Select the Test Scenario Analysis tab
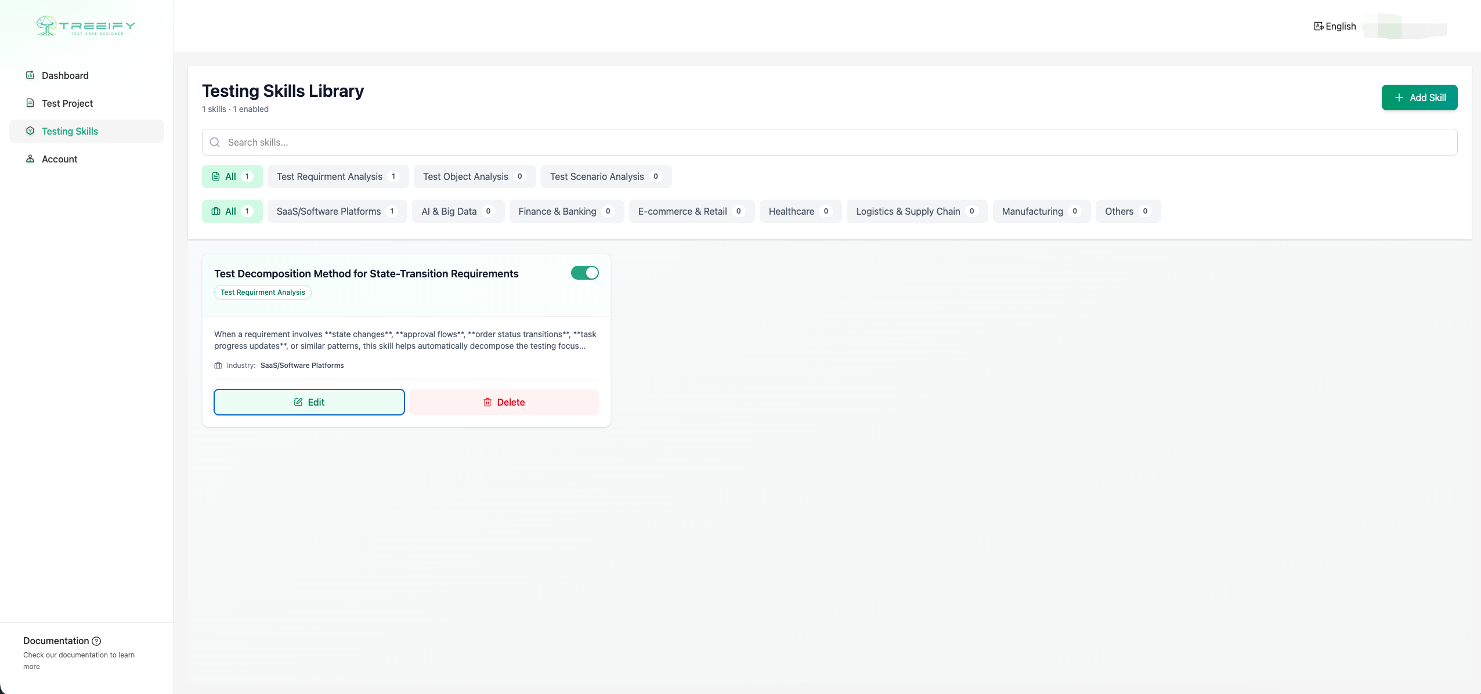The height and width of the screenshot is (694, 1481). tap(605, 176)
